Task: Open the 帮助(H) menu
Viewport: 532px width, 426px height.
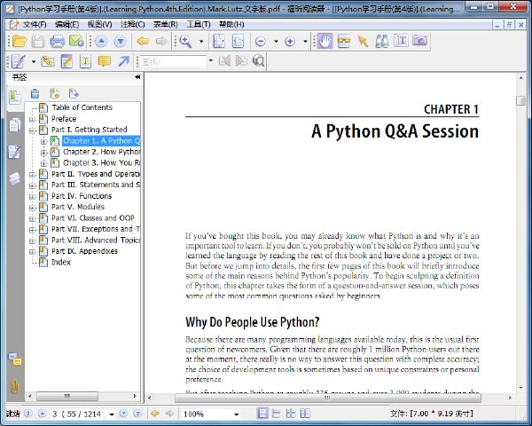Action: pos(231,25)
